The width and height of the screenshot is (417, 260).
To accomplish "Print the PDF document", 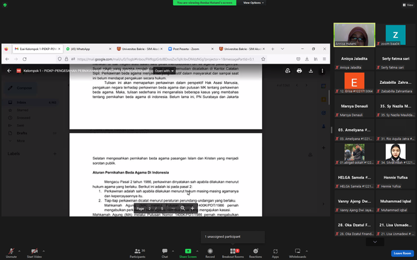I will point(299,71).
